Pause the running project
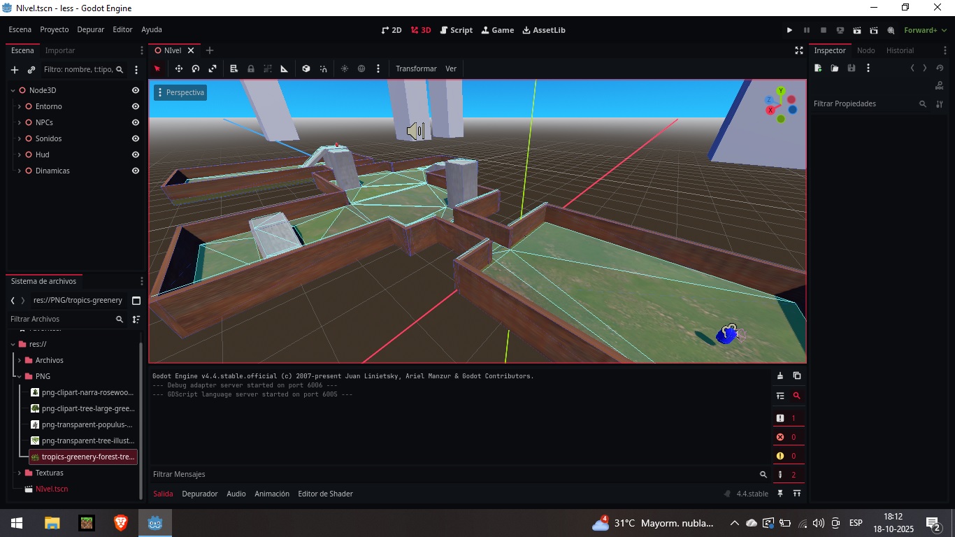The height and width of the screenshot is (537, 955). tap(807, 30)
